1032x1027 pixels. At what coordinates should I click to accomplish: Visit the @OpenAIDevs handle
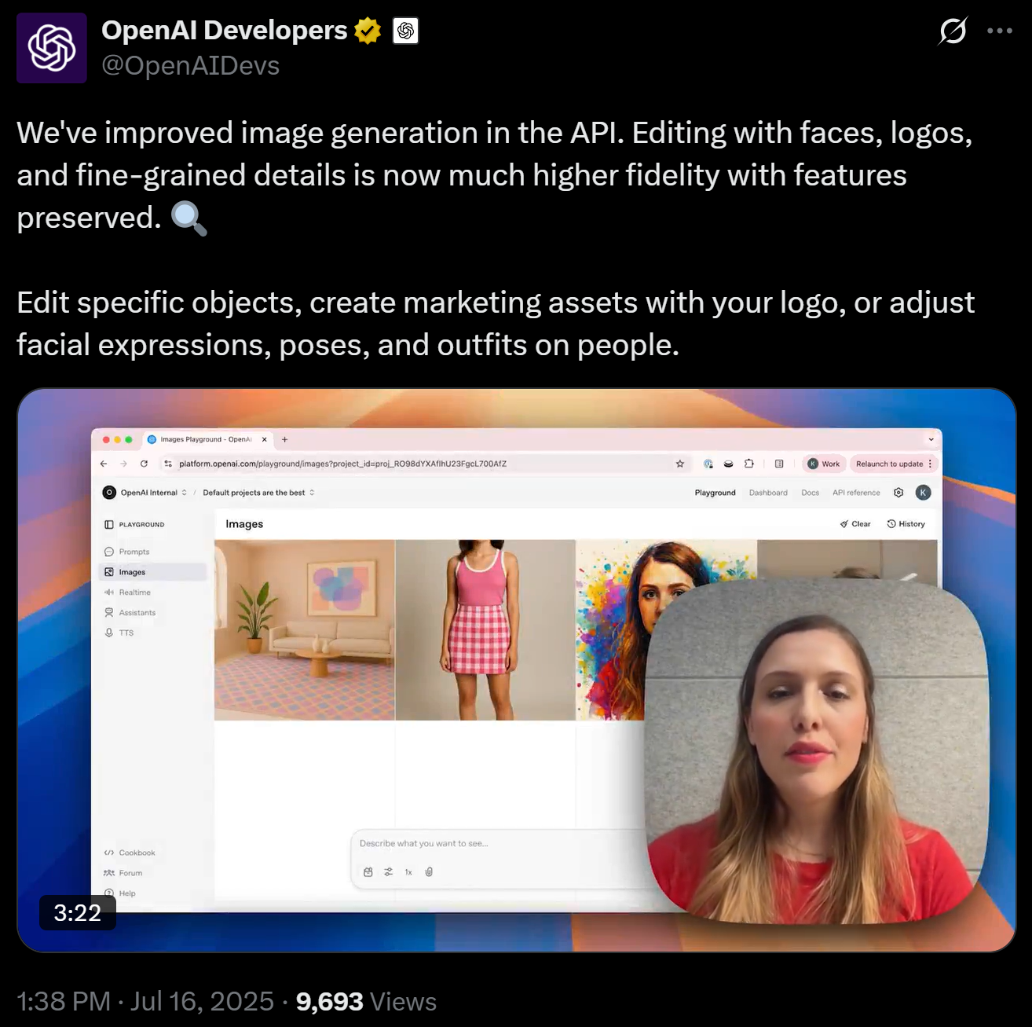click(190, 66)
